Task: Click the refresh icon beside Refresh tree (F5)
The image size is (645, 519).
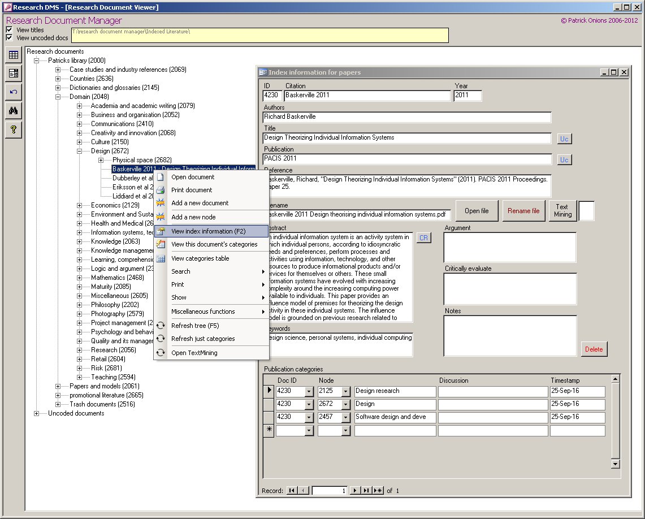Action: coord(161,326)
